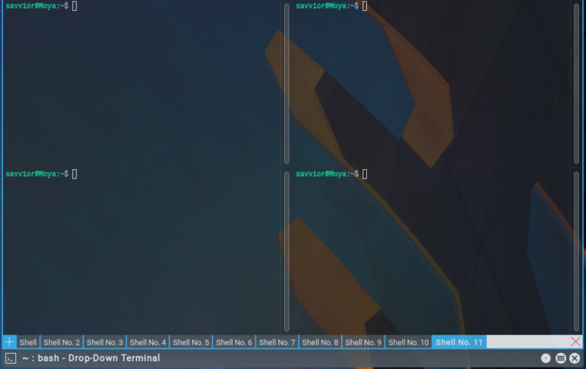Select the Shell No. 3 tab
Screen dimensions: 586x369
click(x=105, y=342)
